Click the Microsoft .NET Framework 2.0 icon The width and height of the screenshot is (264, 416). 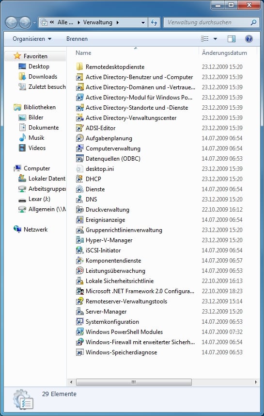80,291
